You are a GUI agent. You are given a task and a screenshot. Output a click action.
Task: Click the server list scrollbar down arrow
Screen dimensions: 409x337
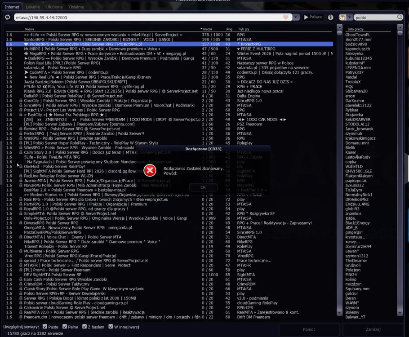pyautogui.click(x=339, y=312)
